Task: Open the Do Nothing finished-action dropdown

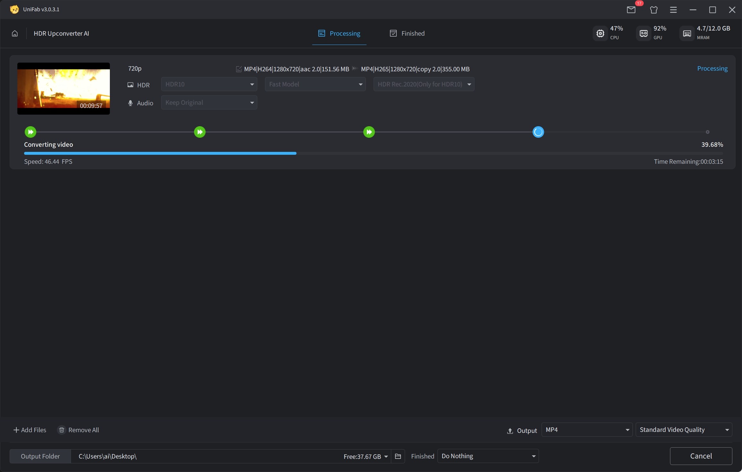Action: point(488,456)
